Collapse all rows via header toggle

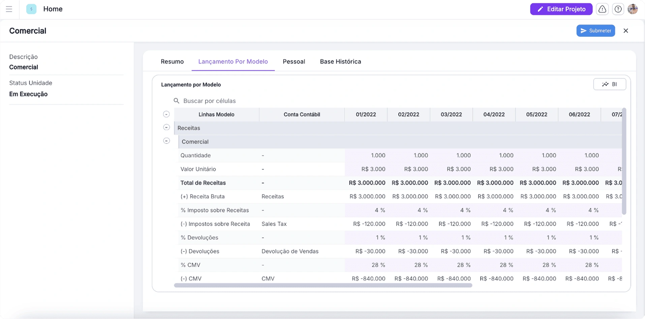(x=166, y=114)
